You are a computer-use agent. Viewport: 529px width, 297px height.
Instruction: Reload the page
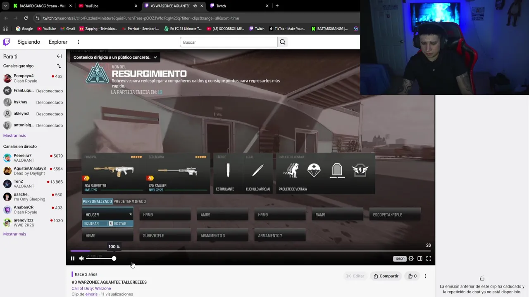coord(26,18)
